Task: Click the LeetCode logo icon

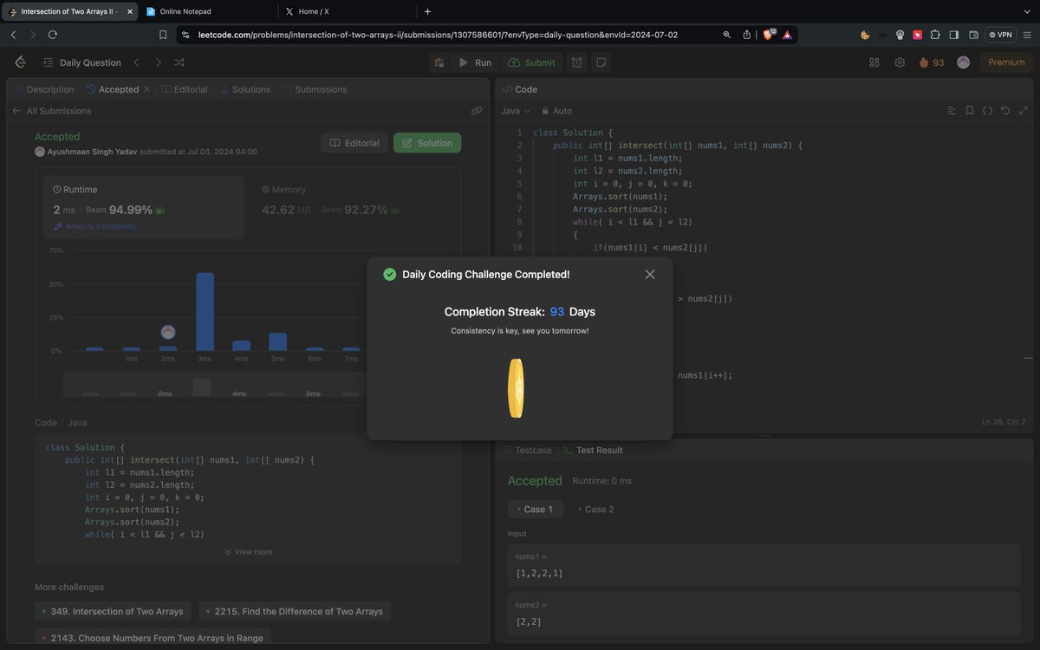Action: click(20, 62)
